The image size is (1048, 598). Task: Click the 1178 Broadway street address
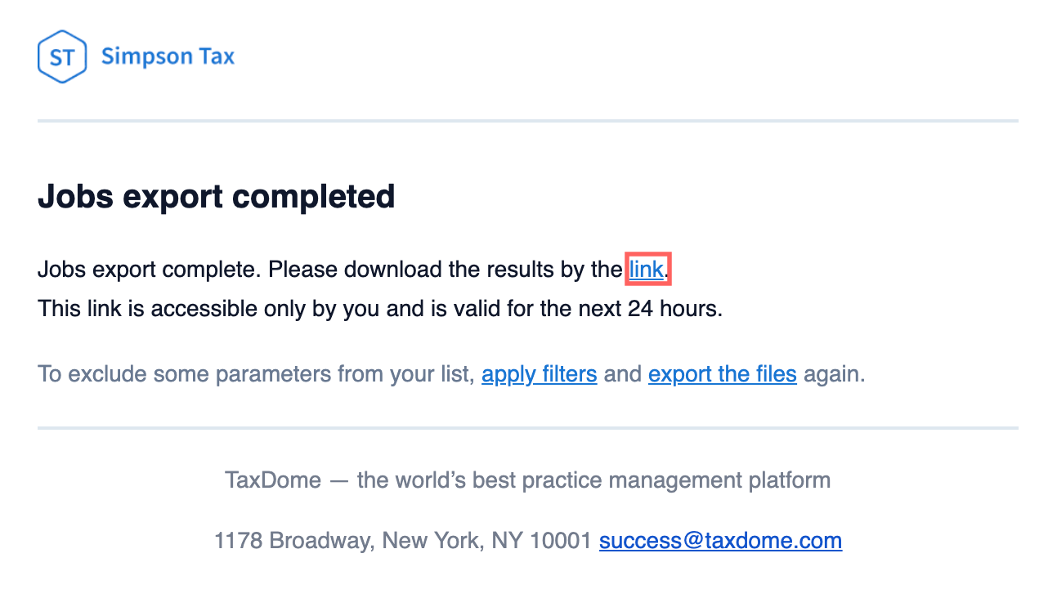[x=293, y=540]
